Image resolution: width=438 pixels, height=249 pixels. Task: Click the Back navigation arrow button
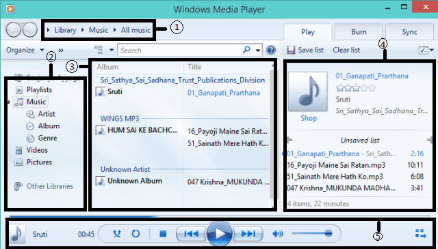tap(13, 29)
